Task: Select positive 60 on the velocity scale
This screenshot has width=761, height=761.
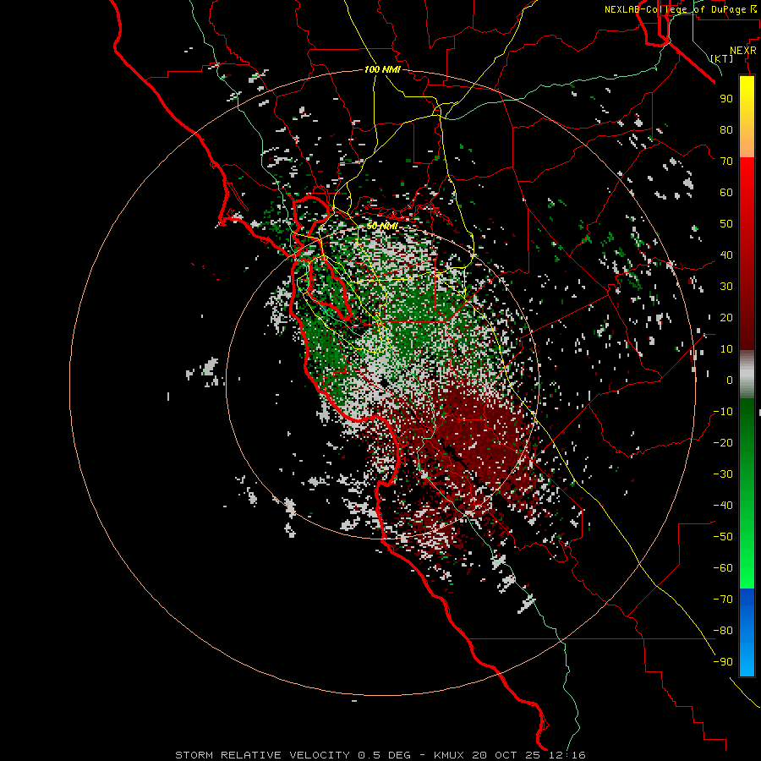Action: click(x=726, y=193)
